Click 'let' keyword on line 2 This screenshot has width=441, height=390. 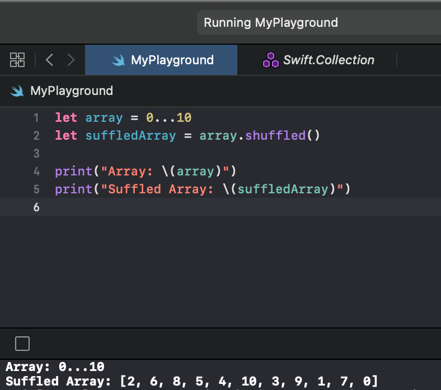(x=66, y=135)
